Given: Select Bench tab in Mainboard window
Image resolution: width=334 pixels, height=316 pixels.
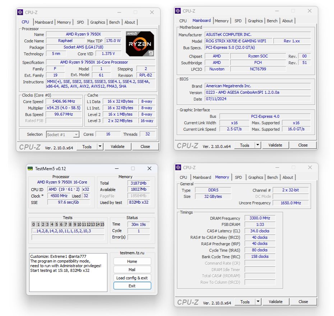Looking at the screenshot, I should point(272,21).
